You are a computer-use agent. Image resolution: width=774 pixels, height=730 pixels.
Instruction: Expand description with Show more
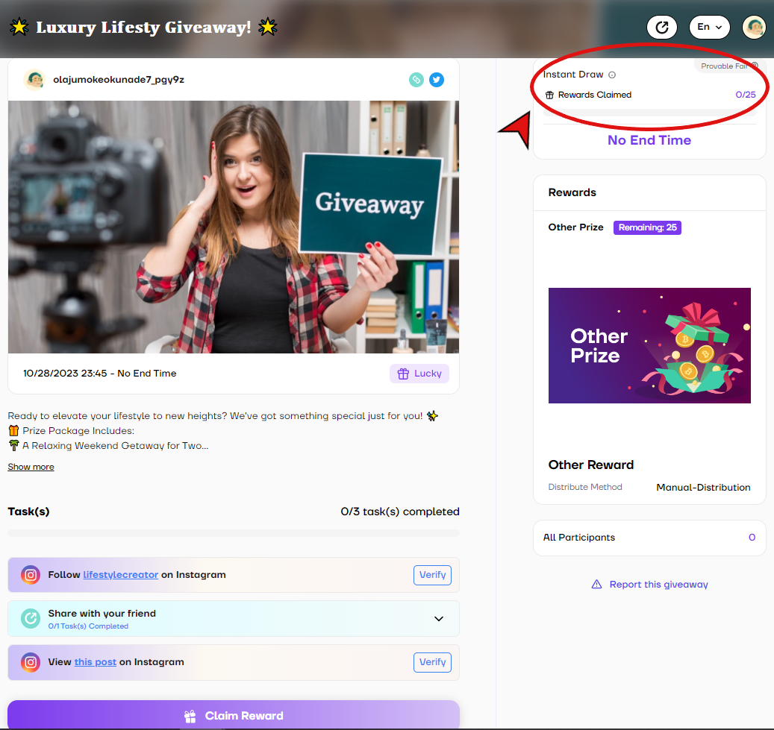[x=31, y=467]
